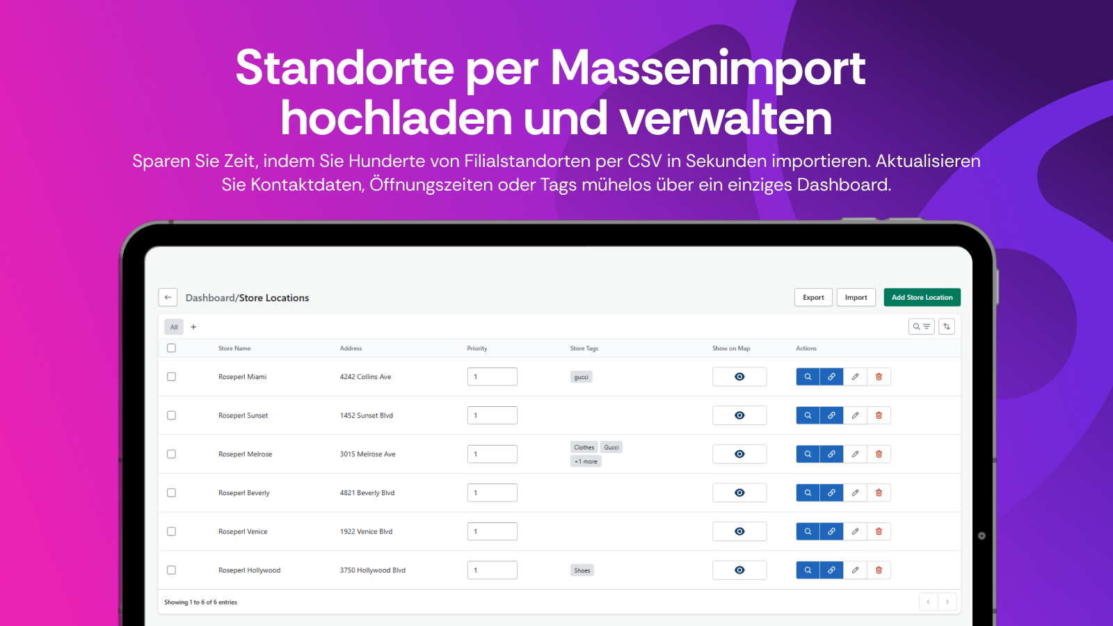This screenshot has width=1113, height=626.
Task: Select the Roseperl Sunset row checkbox
Action: coord(171,415)
